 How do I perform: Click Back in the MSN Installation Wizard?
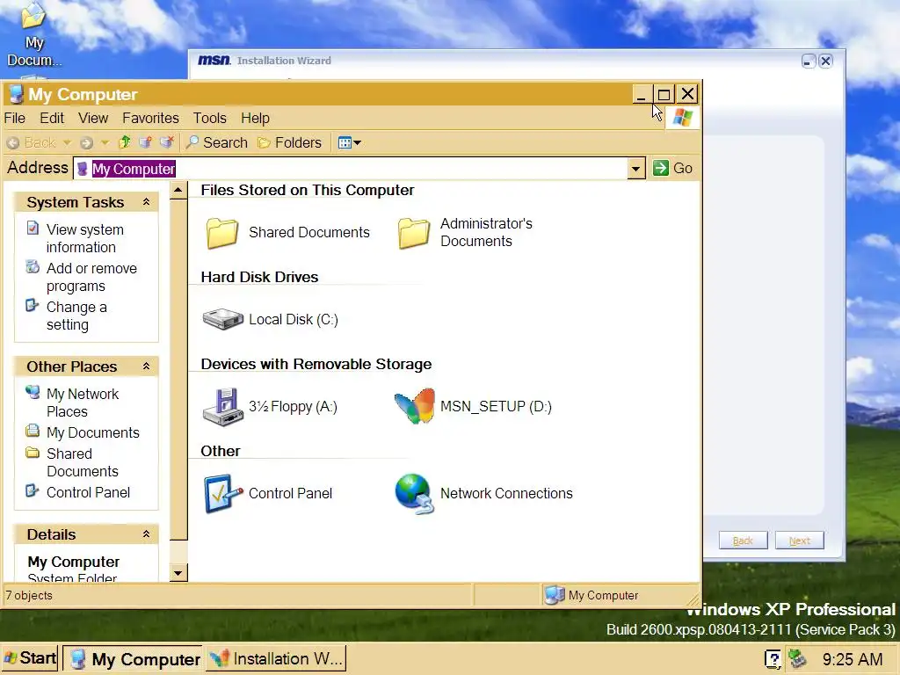point(743,541)
